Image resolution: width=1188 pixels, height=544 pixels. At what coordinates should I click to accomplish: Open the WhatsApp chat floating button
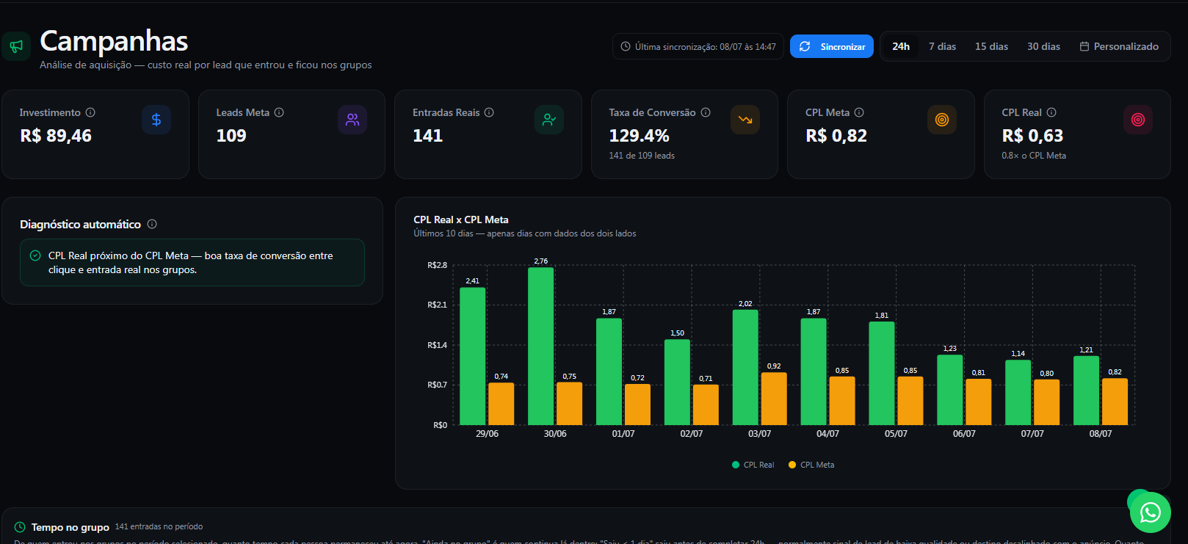pyautogui.click(x=1150, y=512)
